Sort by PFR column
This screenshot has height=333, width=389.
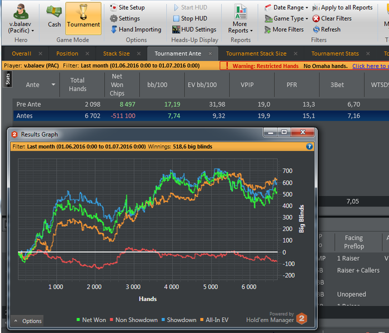coord(292,85)
